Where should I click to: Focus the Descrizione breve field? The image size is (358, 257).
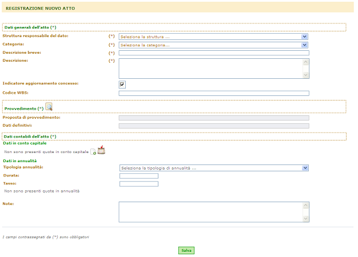(214, 53)
